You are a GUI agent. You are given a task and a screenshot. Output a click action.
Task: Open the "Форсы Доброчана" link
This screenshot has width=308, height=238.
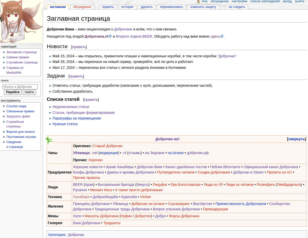point(184,216)
